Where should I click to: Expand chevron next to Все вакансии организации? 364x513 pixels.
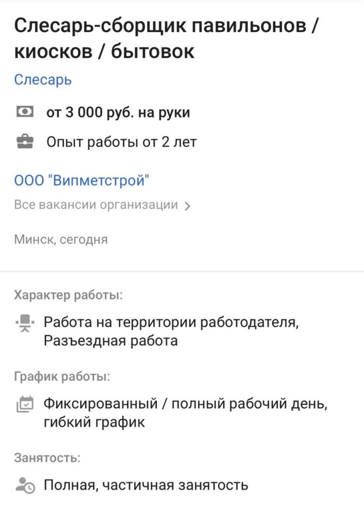[x=188, y=206]
